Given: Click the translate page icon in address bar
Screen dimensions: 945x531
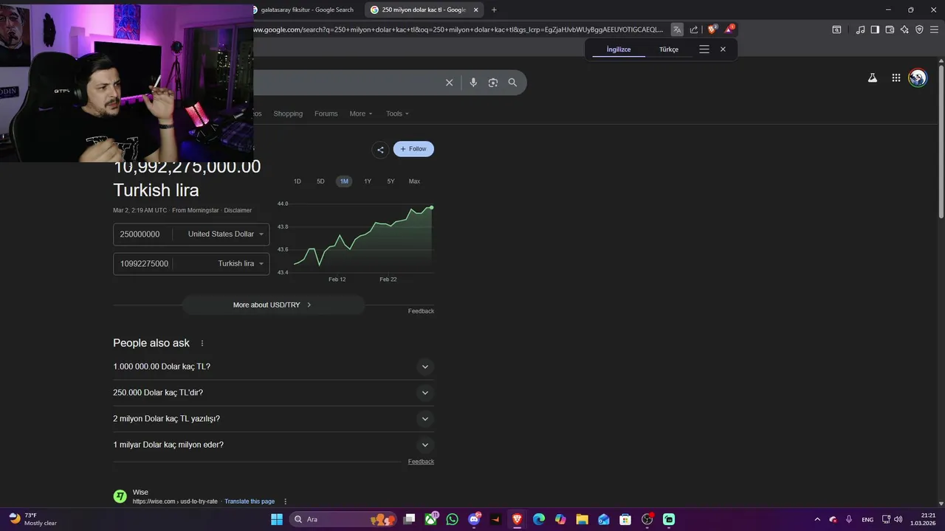Looking at the screenshot, I should pos(677,29).
